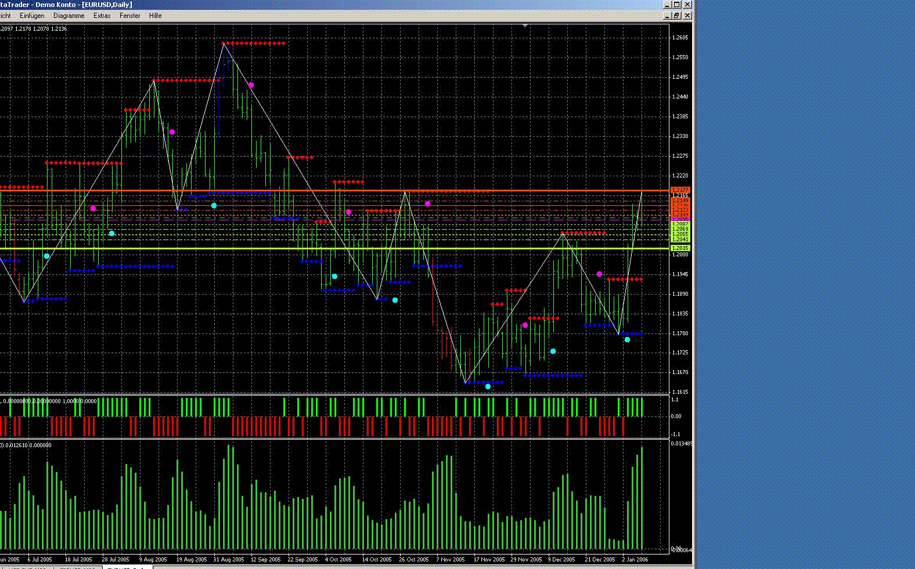Image resolution: width=915 pixels, height=569 pixels.
Task: Open the Fenster menu
Action: (x=129, y=16)
